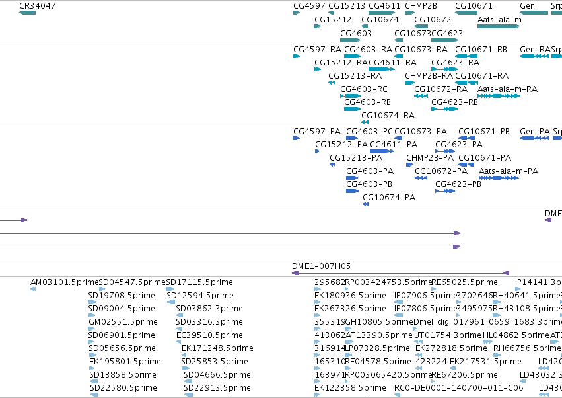Screen dimensions: 562x398
Task: Select the Gen-PA protein label
Action: click(x=535, y=132)
